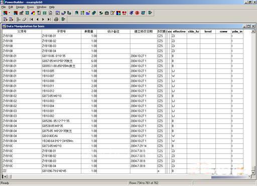Click the 子项号 column header

click(x=61, y=31)
